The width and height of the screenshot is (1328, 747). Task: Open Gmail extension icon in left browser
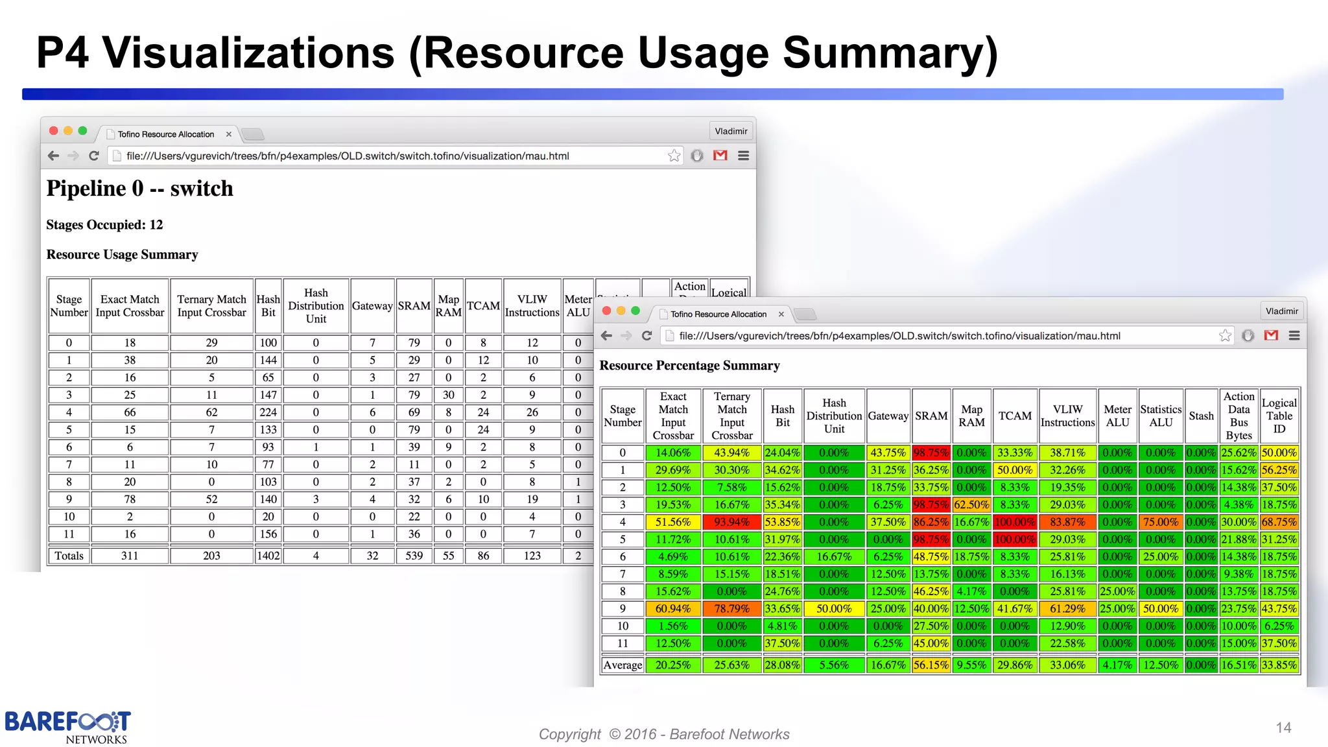pos(720,156)
